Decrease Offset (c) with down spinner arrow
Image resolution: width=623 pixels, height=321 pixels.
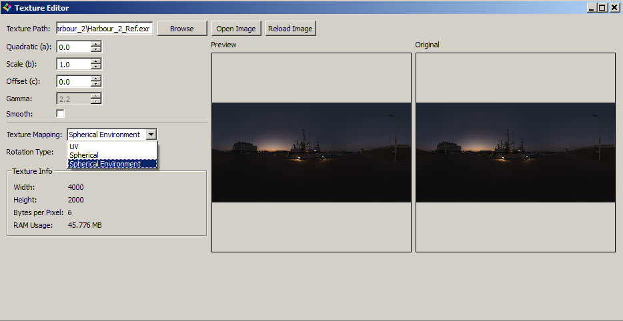coord(96,85)
